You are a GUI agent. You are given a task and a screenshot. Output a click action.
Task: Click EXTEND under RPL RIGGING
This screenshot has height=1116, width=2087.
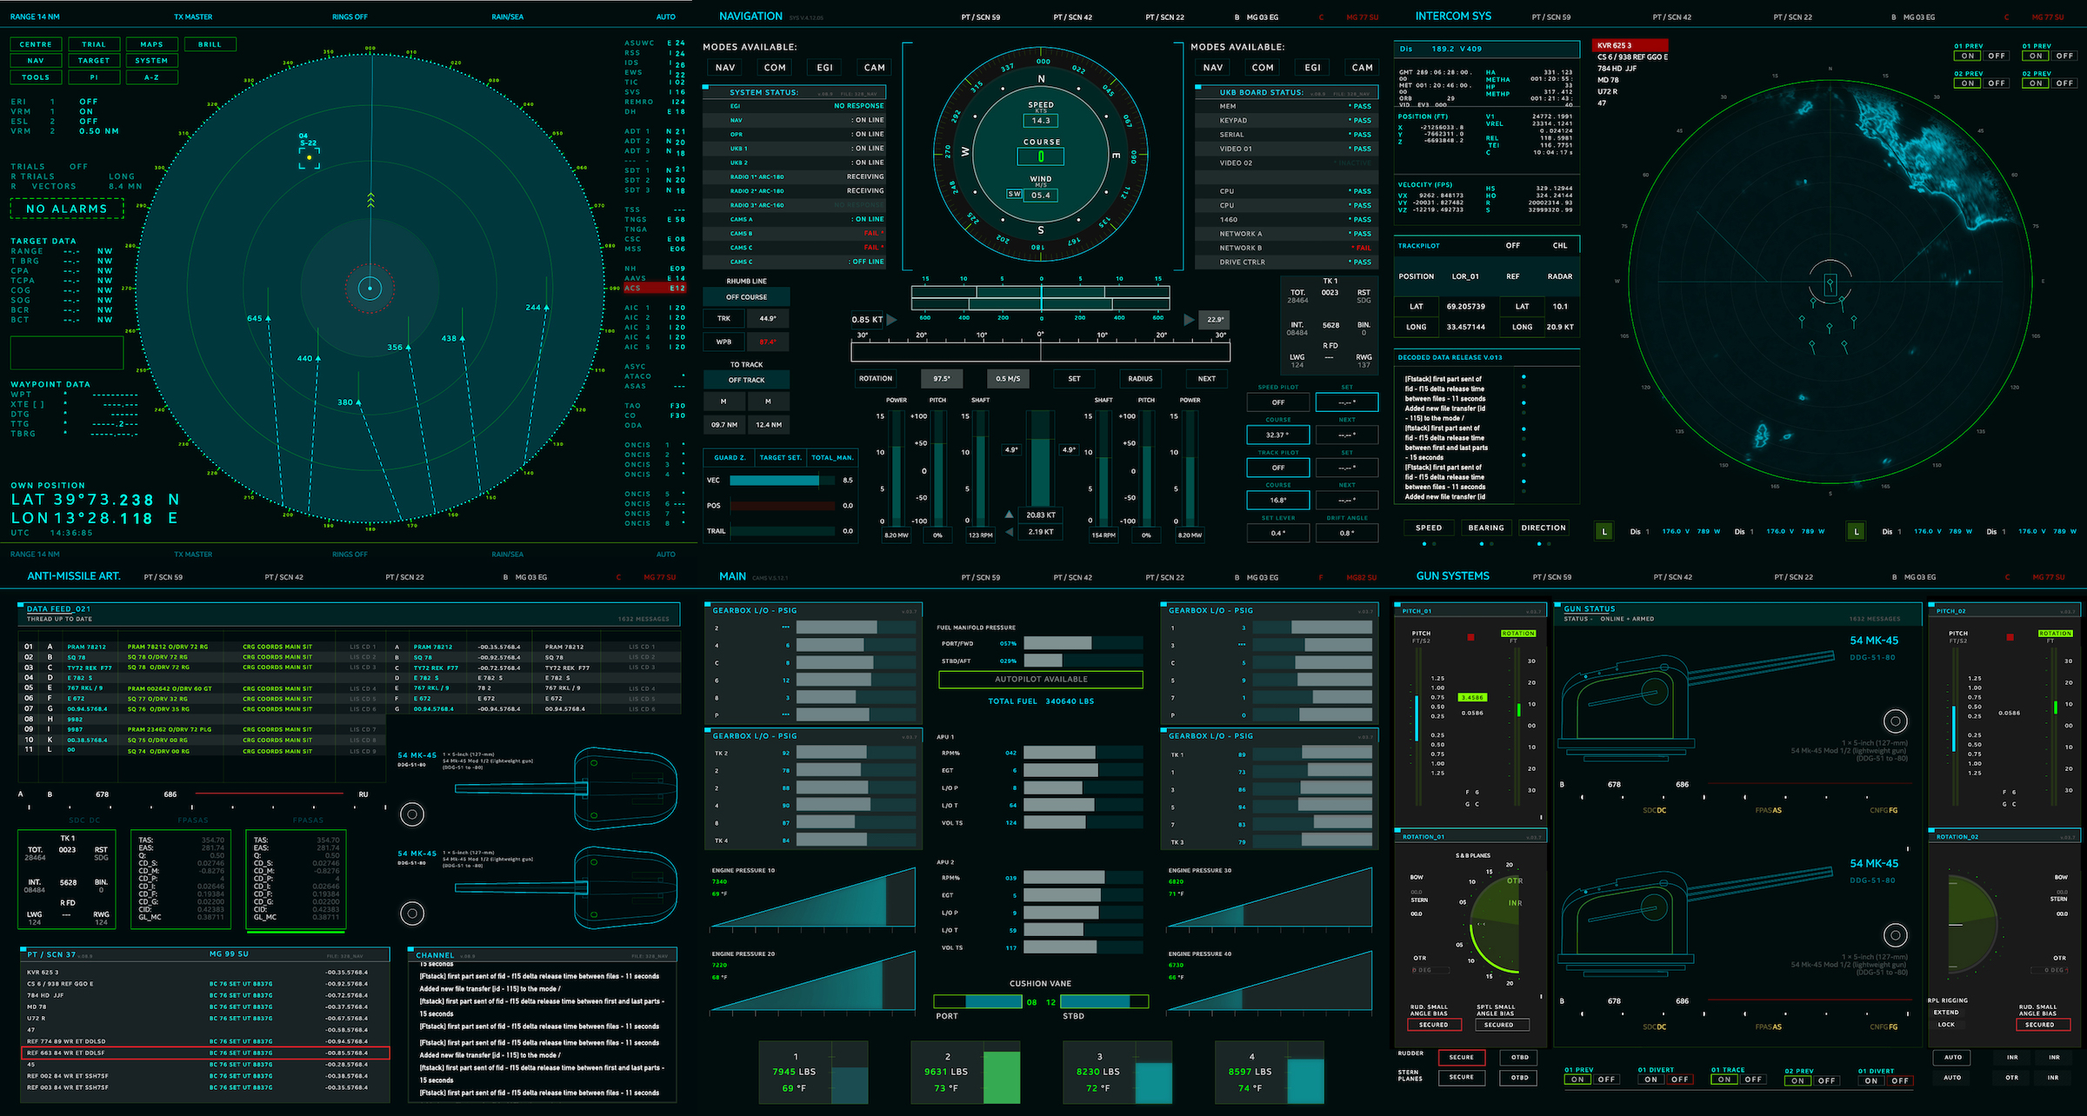[1946, 1013]
